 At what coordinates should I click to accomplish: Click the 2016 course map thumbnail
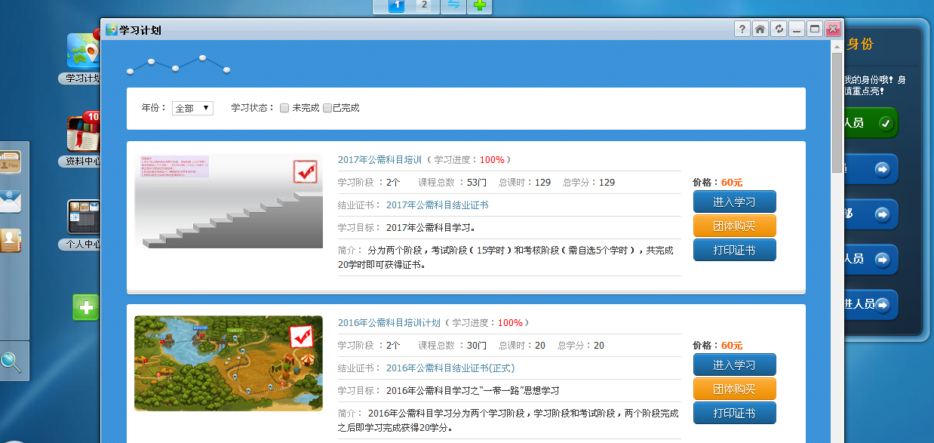click(229, 363)
